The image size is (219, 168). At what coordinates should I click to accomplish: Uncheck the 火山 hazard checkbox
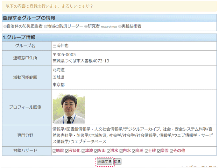coord(96,151)
